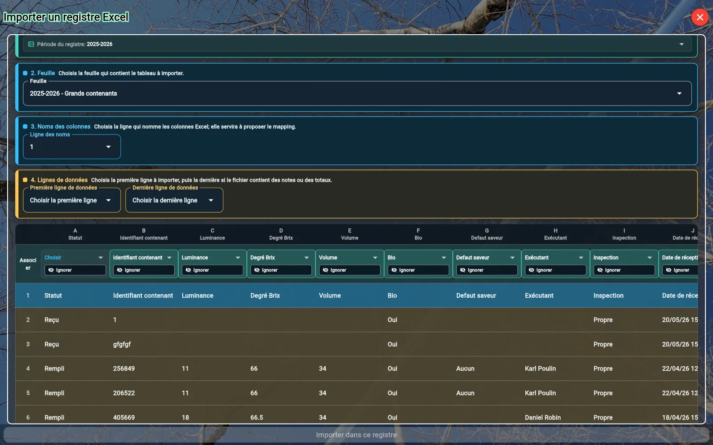
Task: Ignore the Bio column
Action: pos(418,270)
